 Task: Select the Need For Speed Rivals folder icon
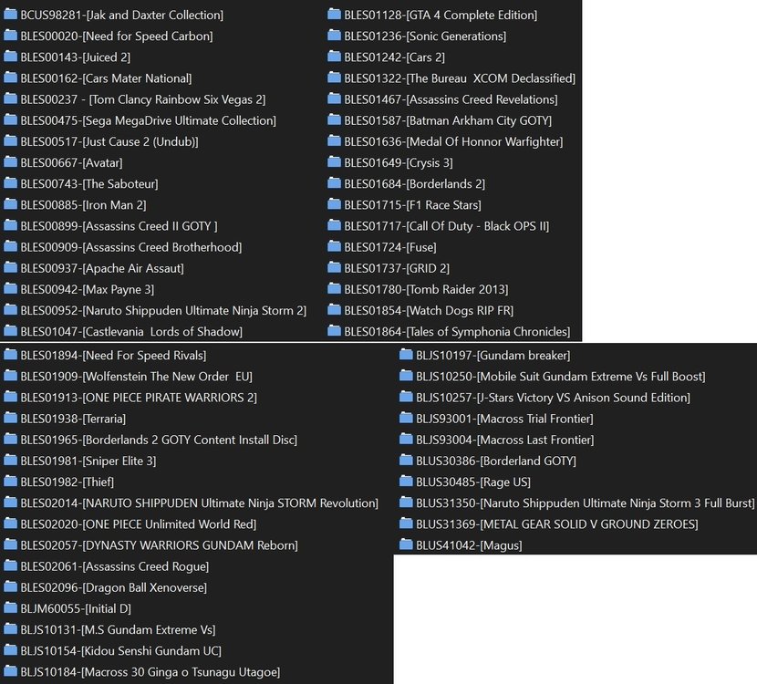10,356
